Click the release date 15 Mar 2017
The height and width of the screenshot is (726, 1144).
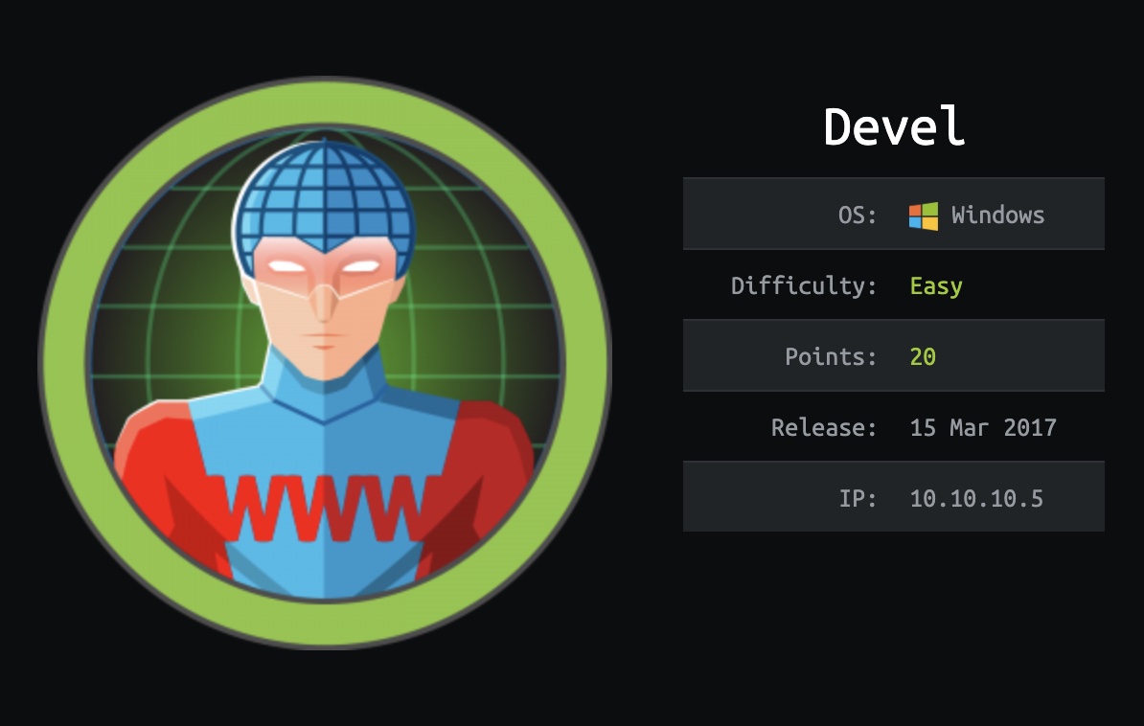point(983,427)
